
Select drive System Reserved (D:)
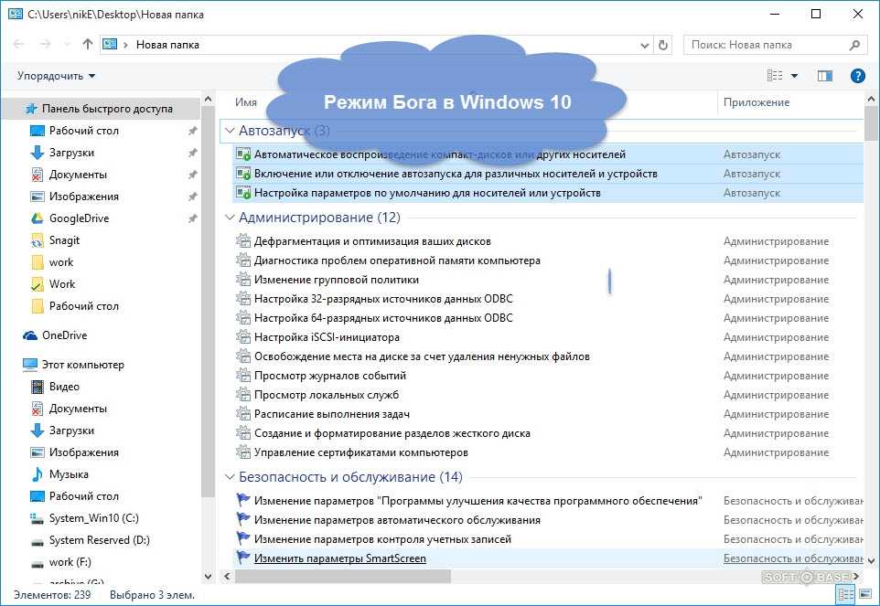(100, 540)
